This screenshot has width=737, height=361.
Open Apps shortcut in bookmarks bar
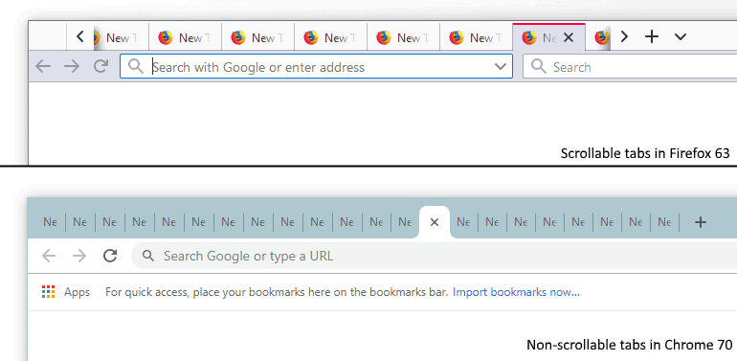click(66, 292)
